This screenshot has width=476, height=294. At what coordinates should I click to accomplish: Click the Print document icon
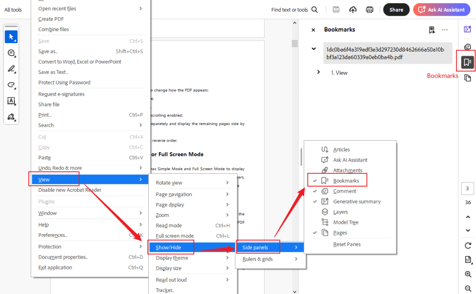pyautogui.click(x=370, y=9)
